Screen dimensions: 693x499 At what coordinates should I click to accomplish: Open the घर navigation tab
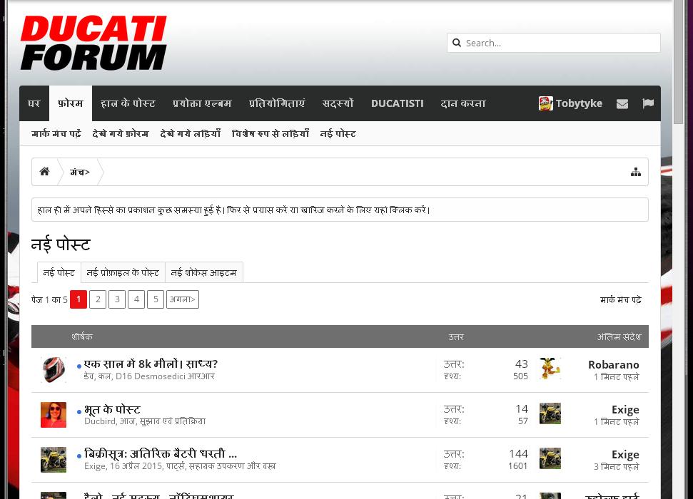pyautogui.click(x=34, y=103)
